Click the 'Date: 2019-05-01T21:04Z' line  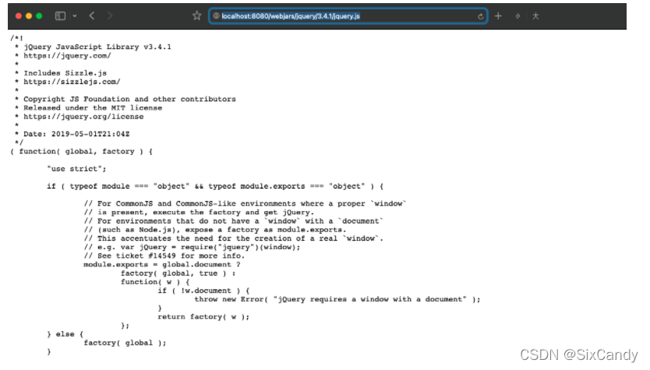coord(76,134)
